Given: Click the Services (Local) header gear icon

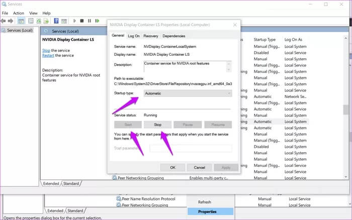Looking at the screenshot, I should [x=46, y=31].
